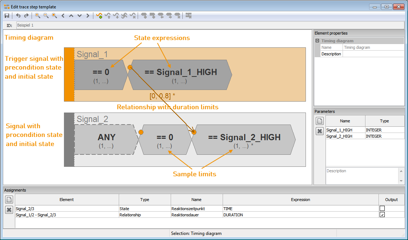This screenshot has height=240, width=408.
Task: Click the Save icon in toolbar
Action: click(x=7, y=16)
